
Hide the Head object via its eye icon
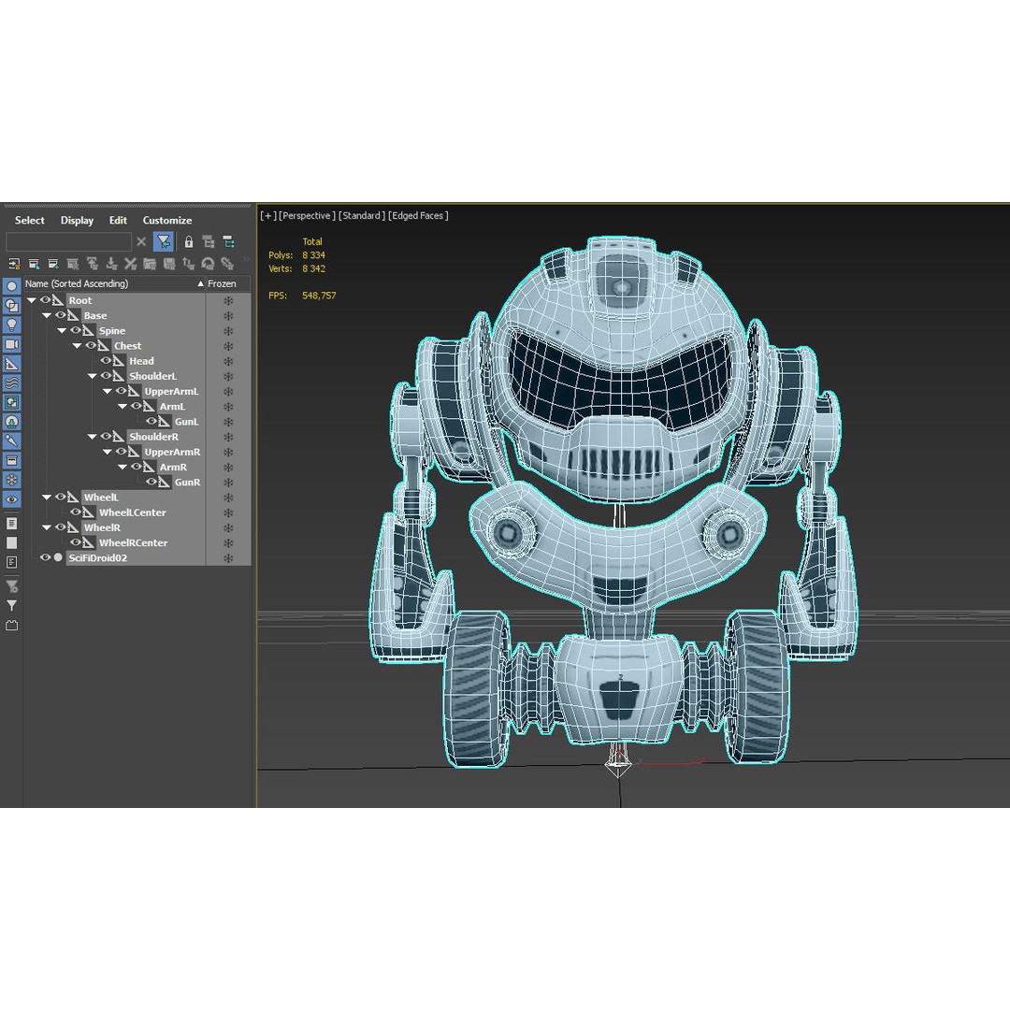[x=106, y=360]
